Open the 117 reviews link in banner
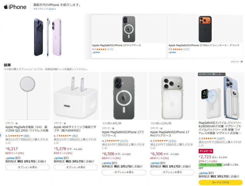This screenshot has height=186, width=245. click(110, 49)
